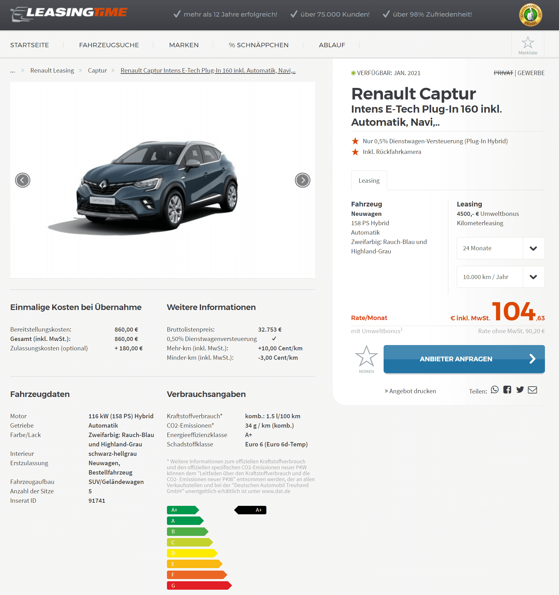Click light-green B efficiency bar
This screenshot has height=595, width=559.
tap(188, 531)
